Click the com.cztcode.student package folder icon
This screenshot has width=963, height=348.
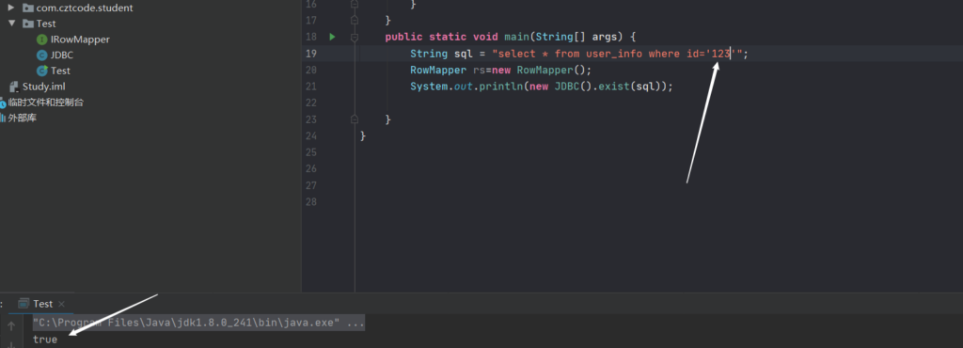pos(27,8)
